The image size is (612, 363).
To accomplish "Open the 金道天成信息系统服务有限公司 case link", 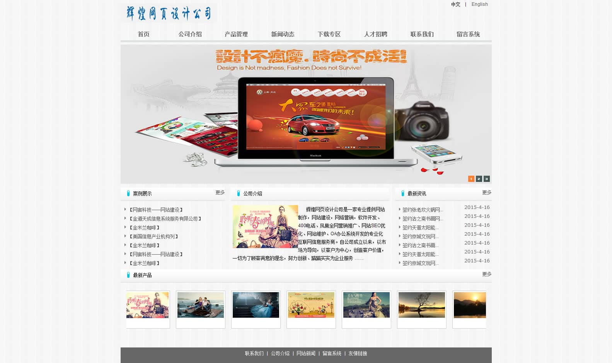I will [165, 219].
